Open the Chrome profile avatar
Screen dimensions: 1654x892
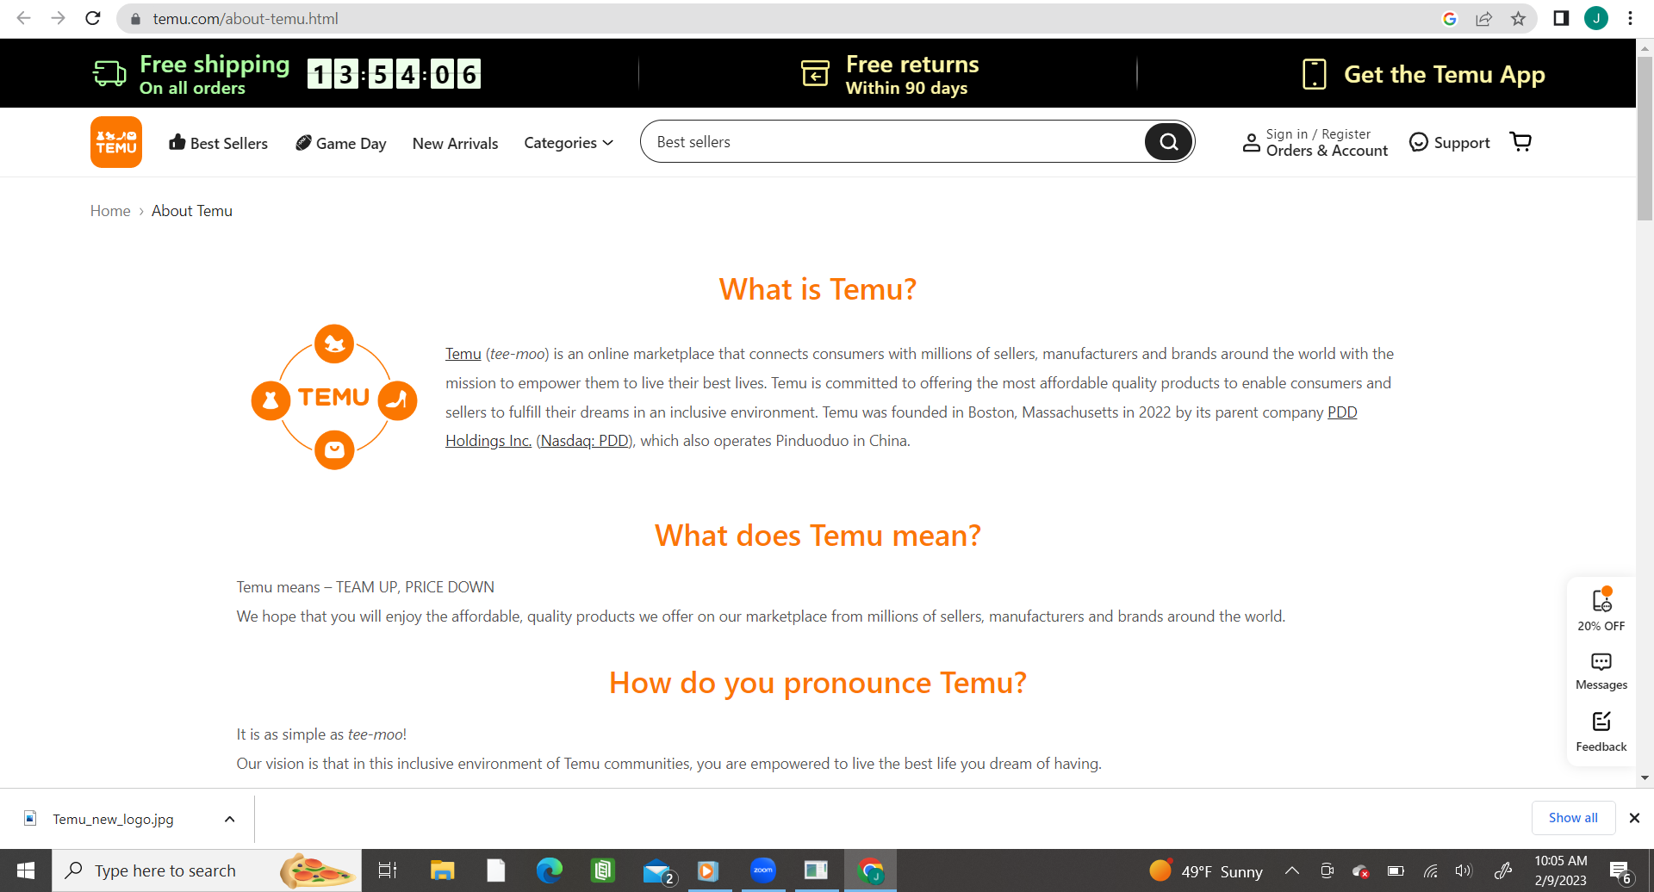point(1596,18)
